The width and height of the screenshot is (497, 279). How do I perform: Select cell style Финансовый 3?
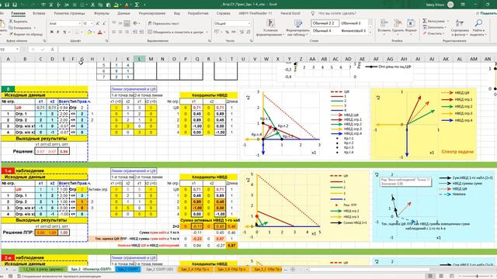353,31
